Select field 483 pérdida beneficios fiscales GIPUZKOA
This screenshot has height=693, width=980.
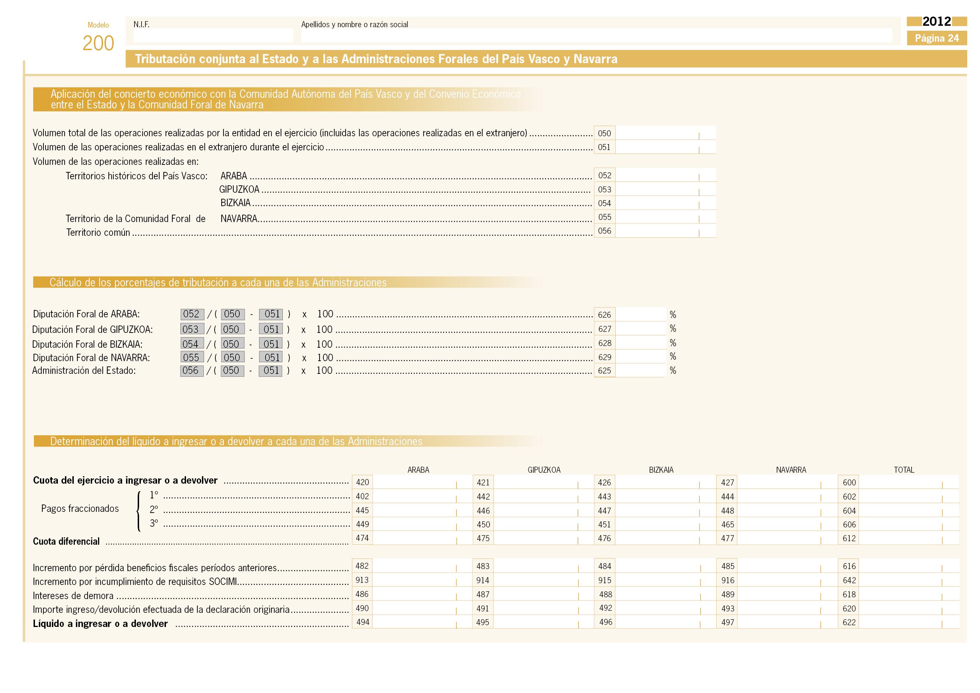click(x=543, y=566)
